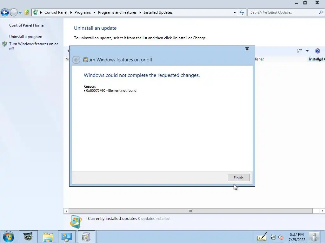
Task: Select Control Panel in the breadcrumb
Action: 56,12
